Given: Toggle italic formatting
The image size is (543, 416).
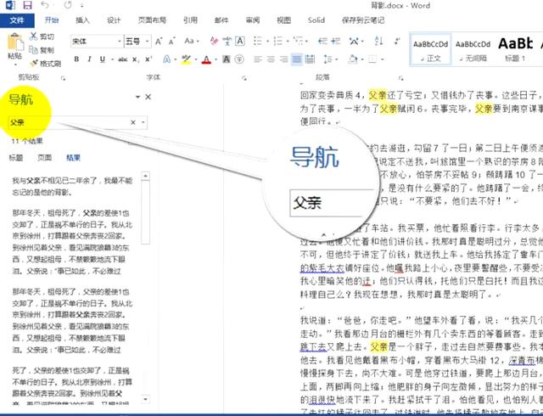Looking at the screenshot, I should click(89, 59).
